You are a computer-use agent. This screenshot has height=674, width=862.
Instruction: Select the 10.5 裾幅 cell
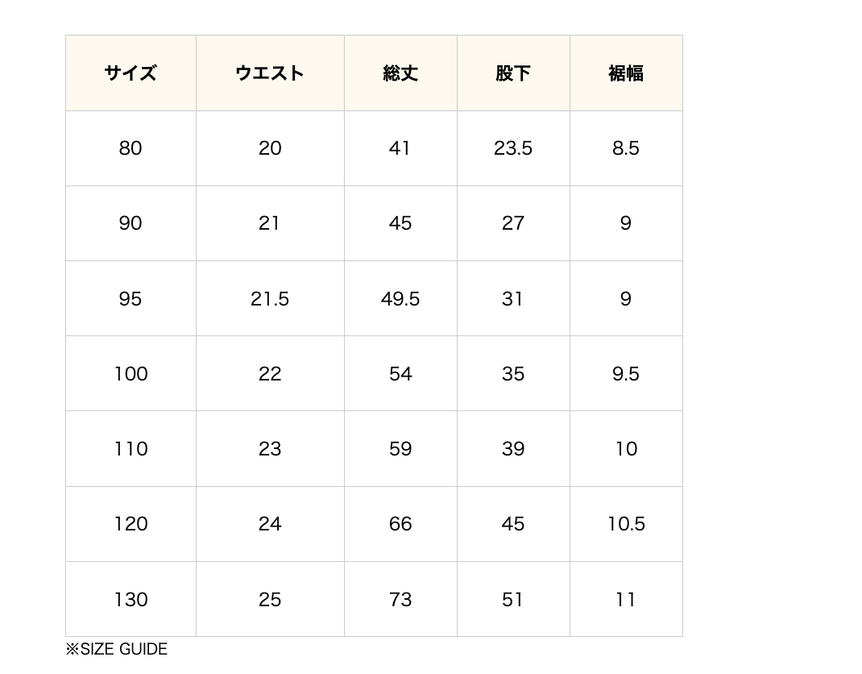coord(626,524)
